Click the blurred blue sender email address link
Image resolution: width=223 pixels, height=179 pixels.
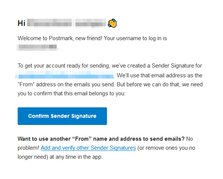click(x=64, y=75)
